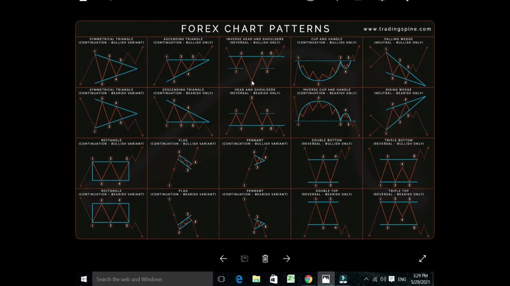Click the TRIPLE BOTTOM label
Image resolution: width=510 pixels, height=286 pixels.
click(x=398, y=140)
